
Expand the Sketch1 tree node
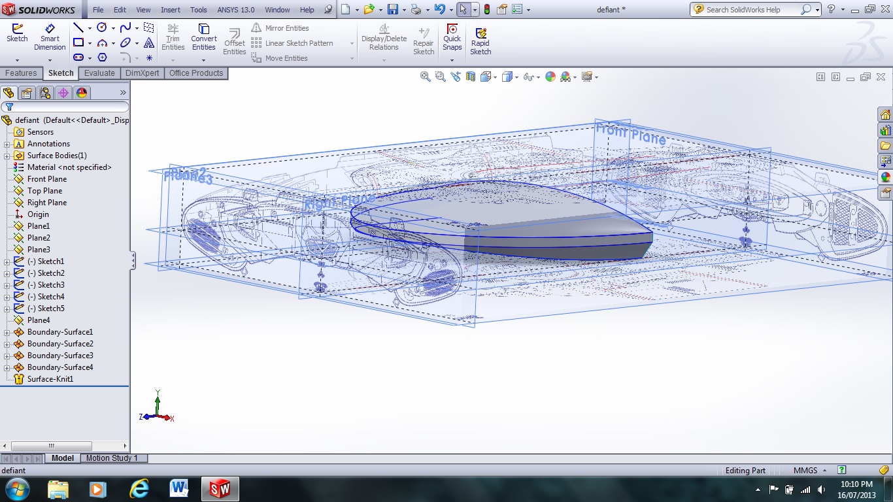pyautogui.click(x=7, y=261)
